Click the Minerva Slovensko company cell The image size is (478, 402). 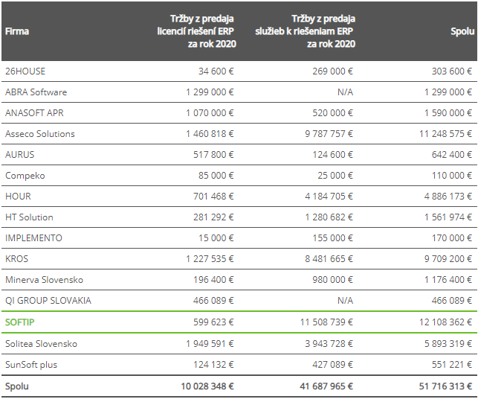coord(44,280)
